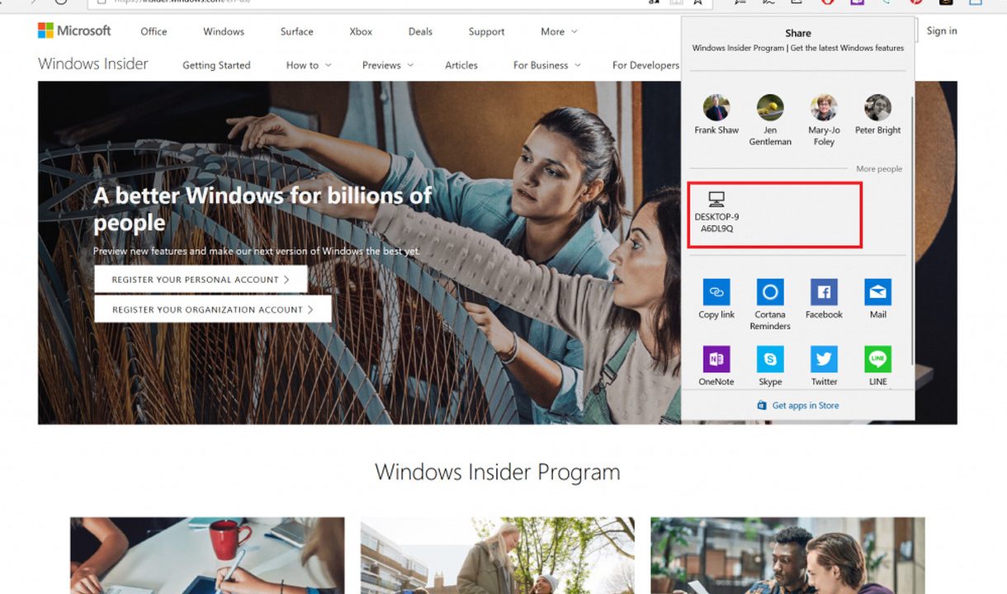Open the Previews dropdown menu
Image resolution: width=1007 pixels, height=594 pixels.
pyautogui.click(x=382, y=64)
